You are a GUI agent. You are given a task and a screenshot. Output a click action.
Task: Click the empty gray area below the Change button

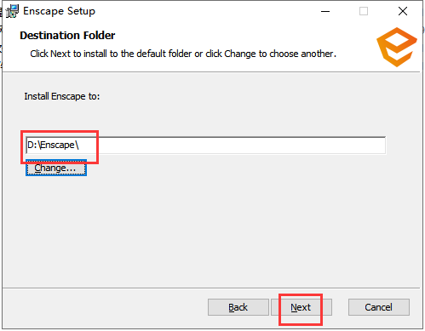[x=198, y=227]
